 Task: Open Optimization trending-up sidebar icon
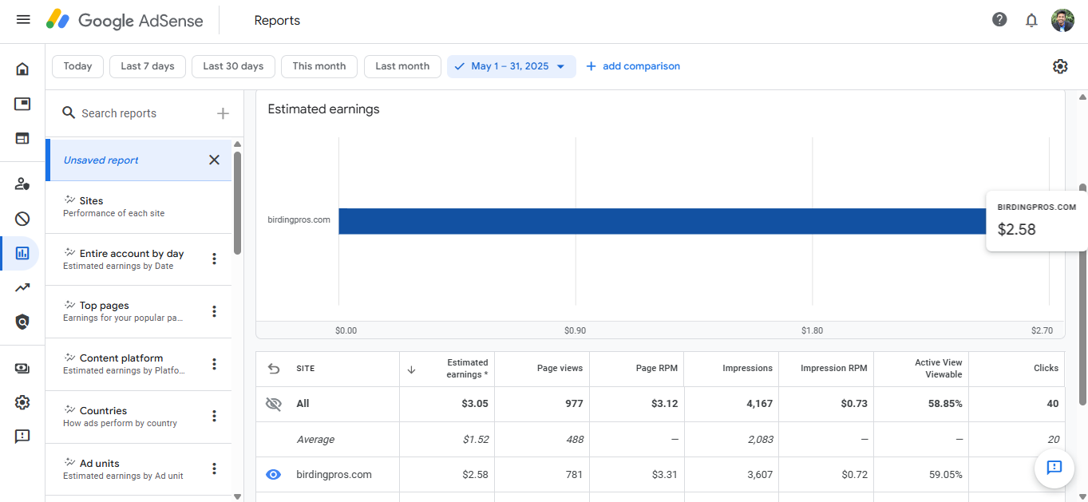coord(22,288)
